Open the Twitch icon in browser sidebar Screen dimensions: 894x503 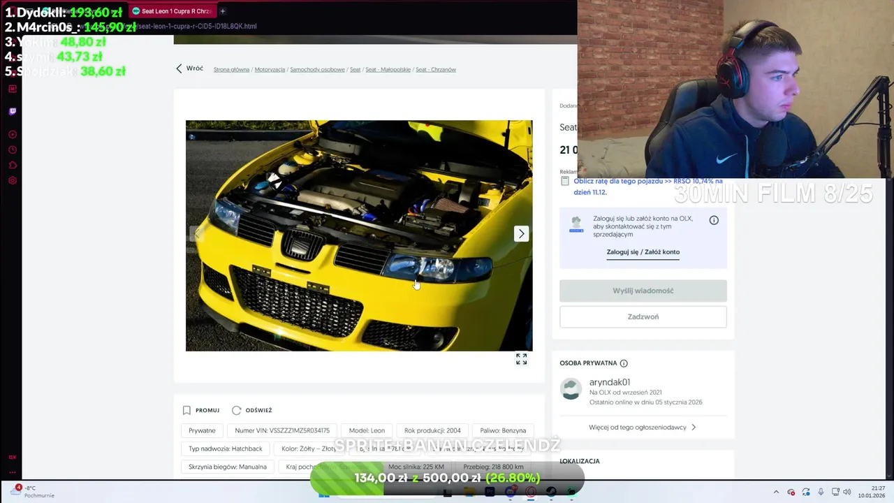(x=13, y=111)
